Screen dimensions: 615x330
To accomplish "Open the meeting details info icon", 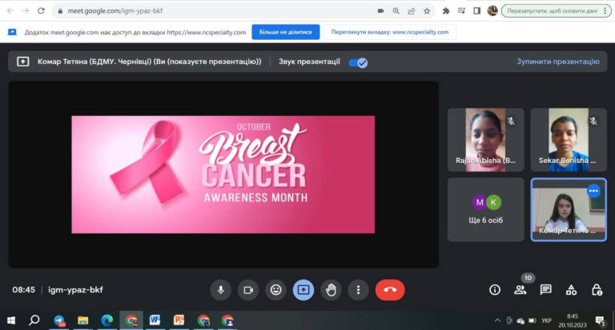I will click(x=495, y=289).
